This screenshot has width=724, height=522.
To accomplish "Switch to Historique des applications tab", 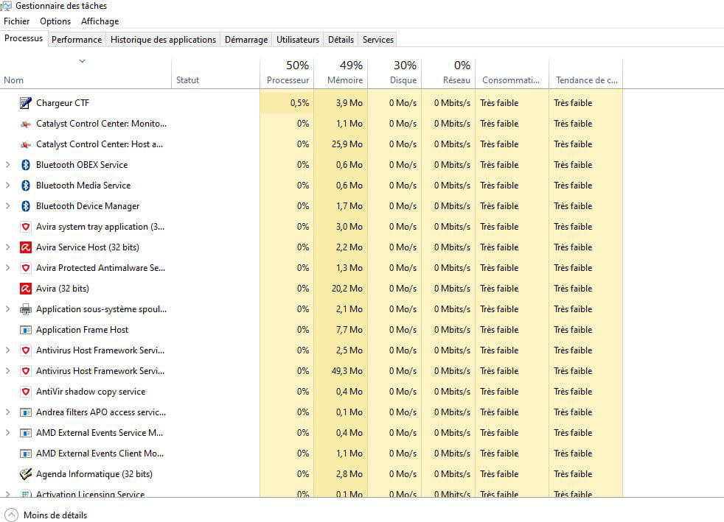I will [163, 40].
